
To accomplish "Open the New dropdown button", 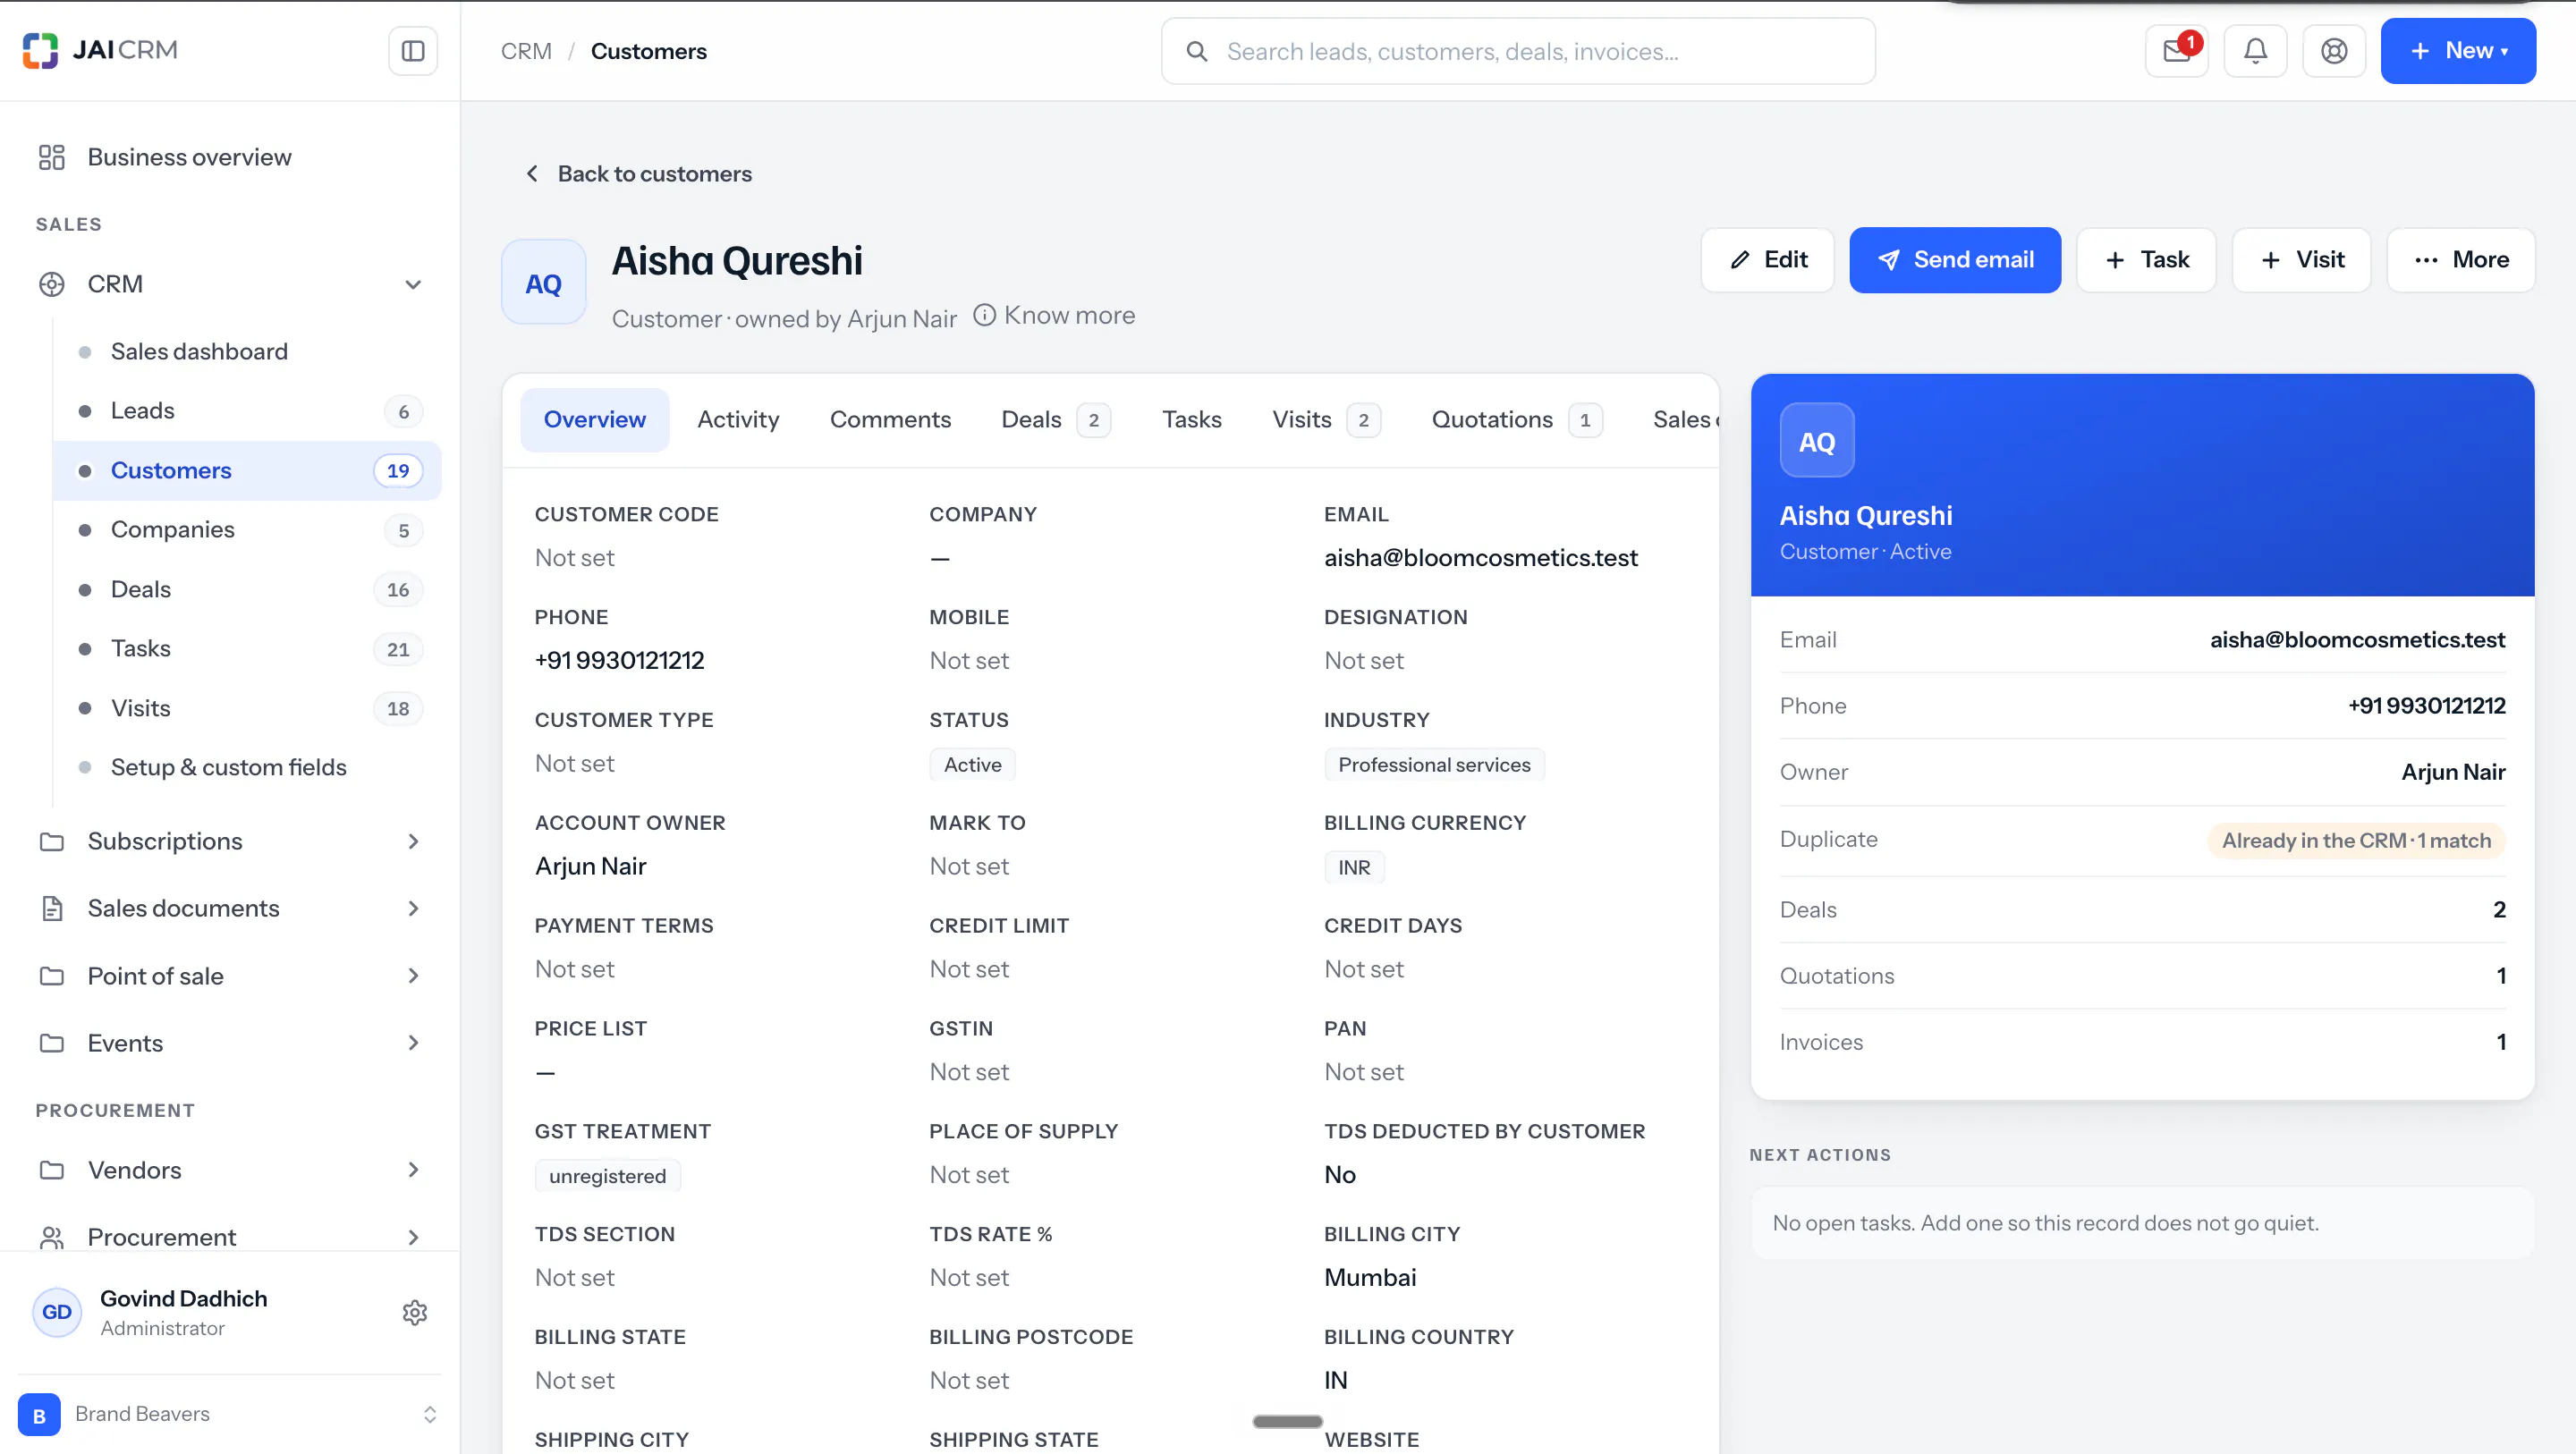I will [2457, 51].
